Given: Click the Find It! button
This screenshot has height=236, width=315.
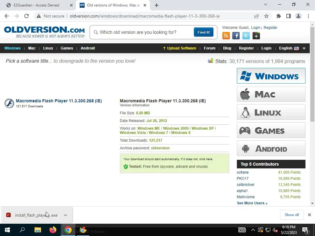Looking at the screenshot, I should pyautogui.click(x=204, y=32).
